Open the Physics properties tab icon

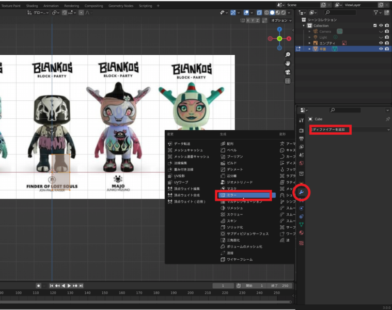(302, 208)
